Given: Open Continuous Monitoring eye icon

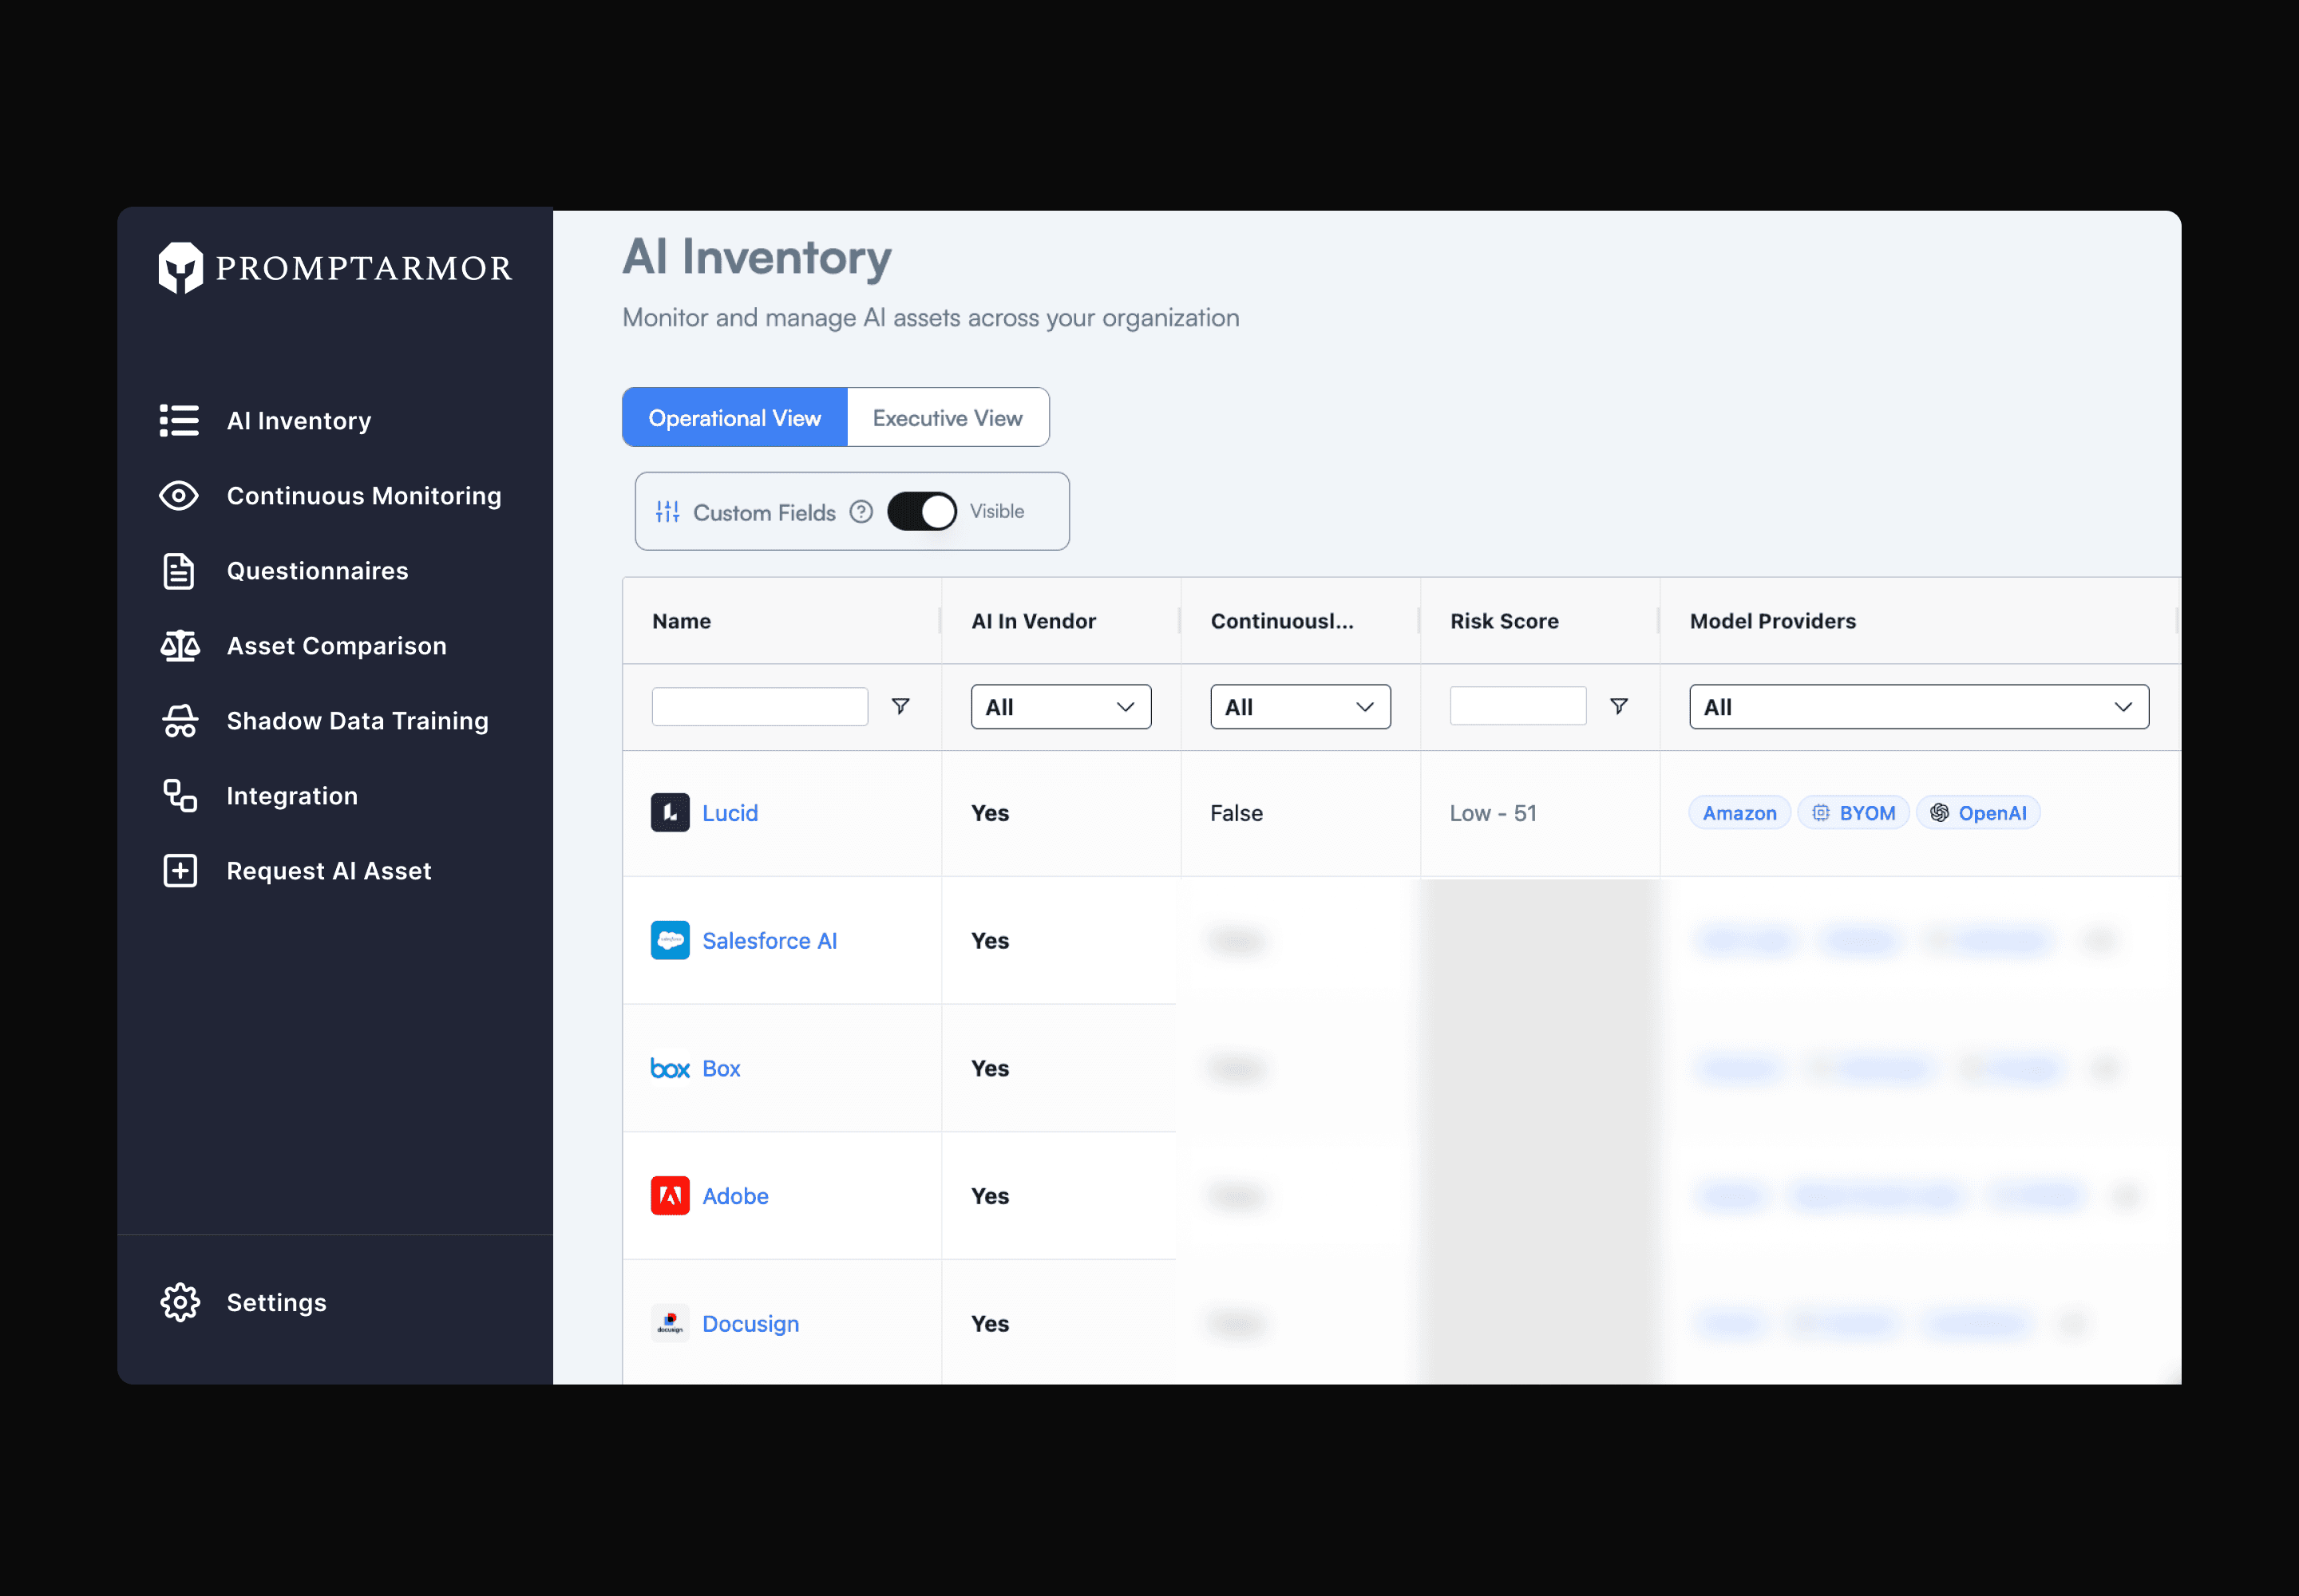Looking at the screenshot, I should click(179, 496).
